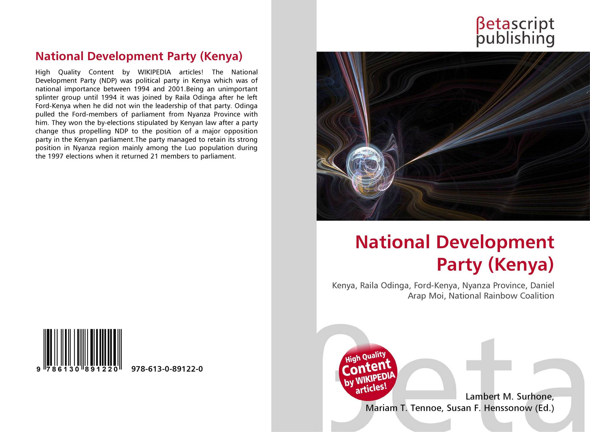Click the ISBN number 978-613-0-89122-0
This screenshot has height=432, width=590.
pyautogui.click(x=167, y=369)
